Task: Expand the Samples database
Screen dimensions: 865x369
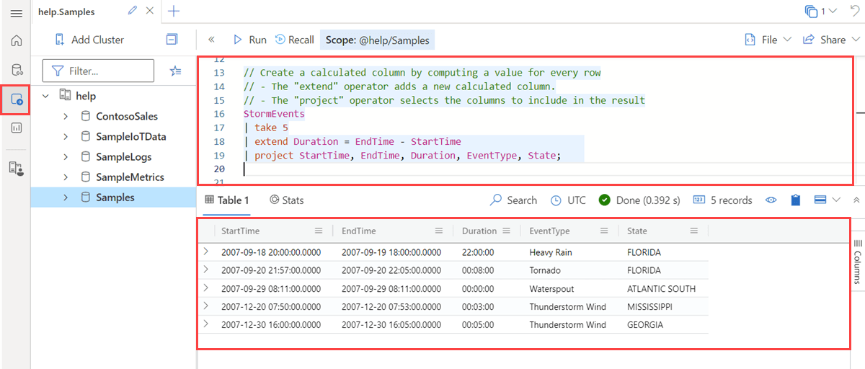Action: [65, 197]
